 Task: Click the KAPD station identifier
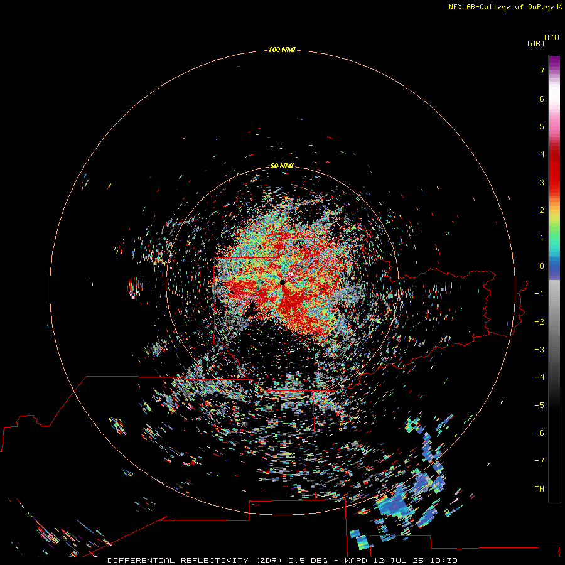click(356, 561)
